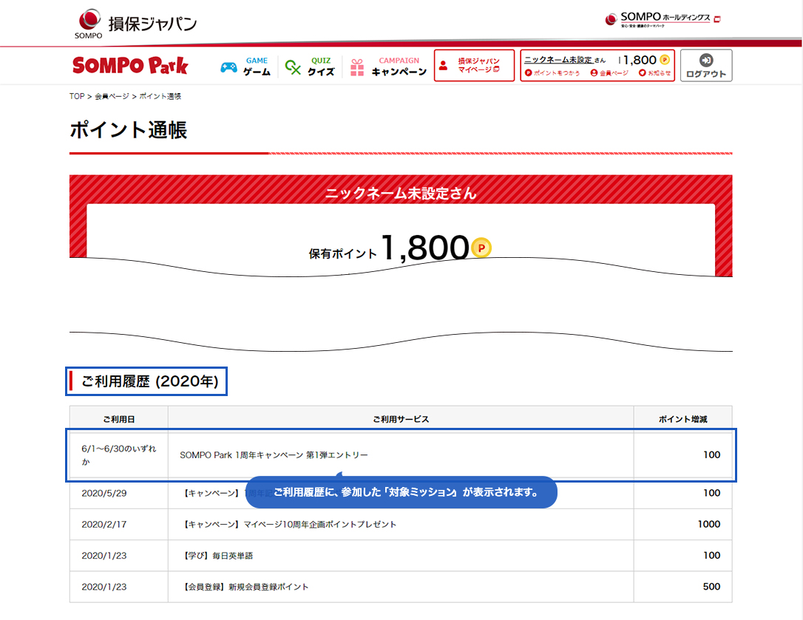Image resolution: width=803 pixels, height=620 pixels.
Task: Open the QUIZ クイズ menu
Action: pos(310,67)
